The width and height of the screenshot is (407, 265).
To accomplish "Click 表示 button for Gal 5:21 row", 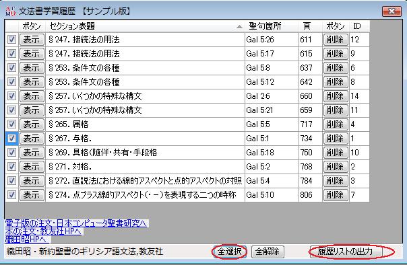I will pyautogui.click(x=32, y=110).
